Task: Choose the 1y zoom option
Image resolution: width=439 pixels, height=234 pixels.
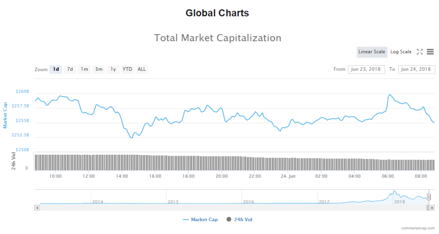Action: tap(113, 69)
